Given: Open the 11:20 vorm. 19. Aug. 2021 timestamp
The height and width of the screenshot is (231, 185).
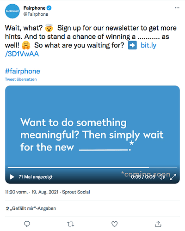Looking at the screenshot, I should pos(31,192).
